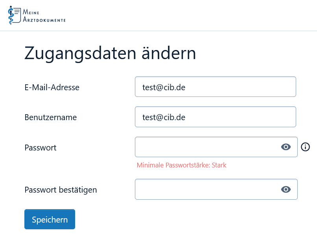Image resolution: width=317 pixels, height=245 pixels.
Task: Click the snake staff symbol in the logo
Action: 11,16
